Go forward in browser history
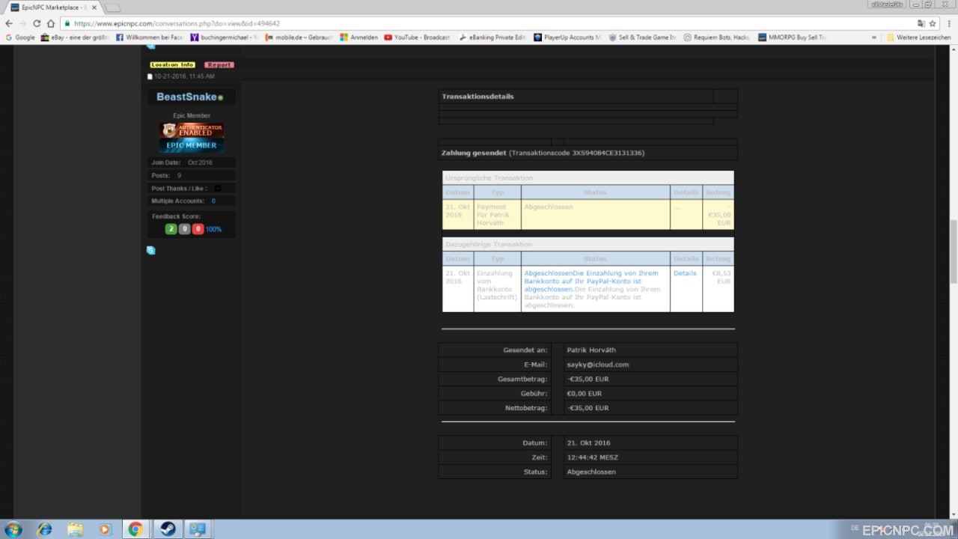The image size is (958, 539). tap(22, 23)
